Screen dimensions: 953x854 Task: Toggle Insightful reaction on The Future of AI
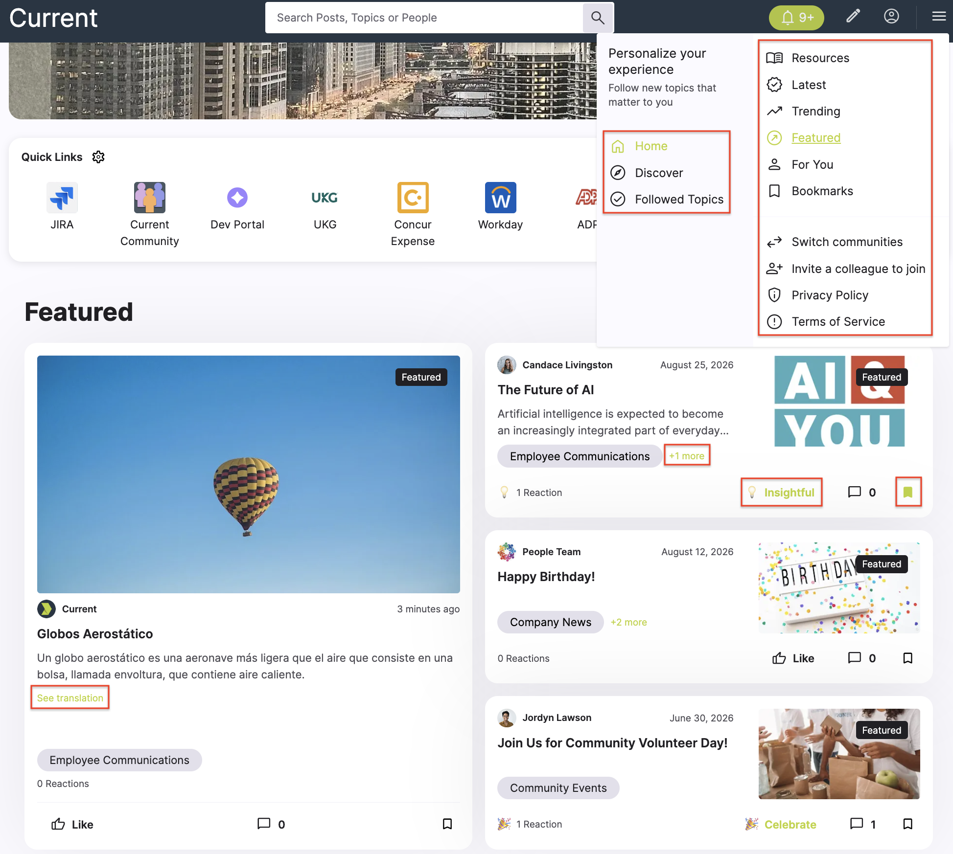tap(781, 492)
